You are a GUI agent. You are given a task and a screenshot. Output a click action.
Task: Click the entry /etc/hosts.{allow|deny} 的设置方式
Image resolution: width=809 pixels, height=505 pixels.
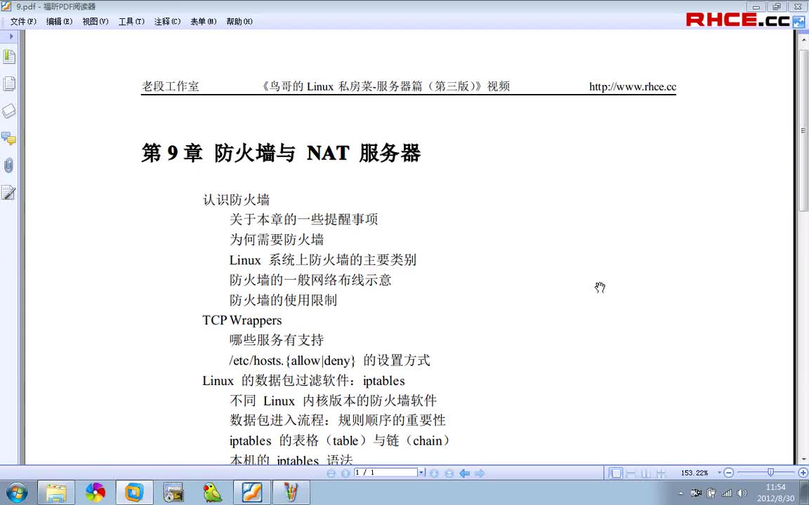pyautogui.click(x=329, y=361)
